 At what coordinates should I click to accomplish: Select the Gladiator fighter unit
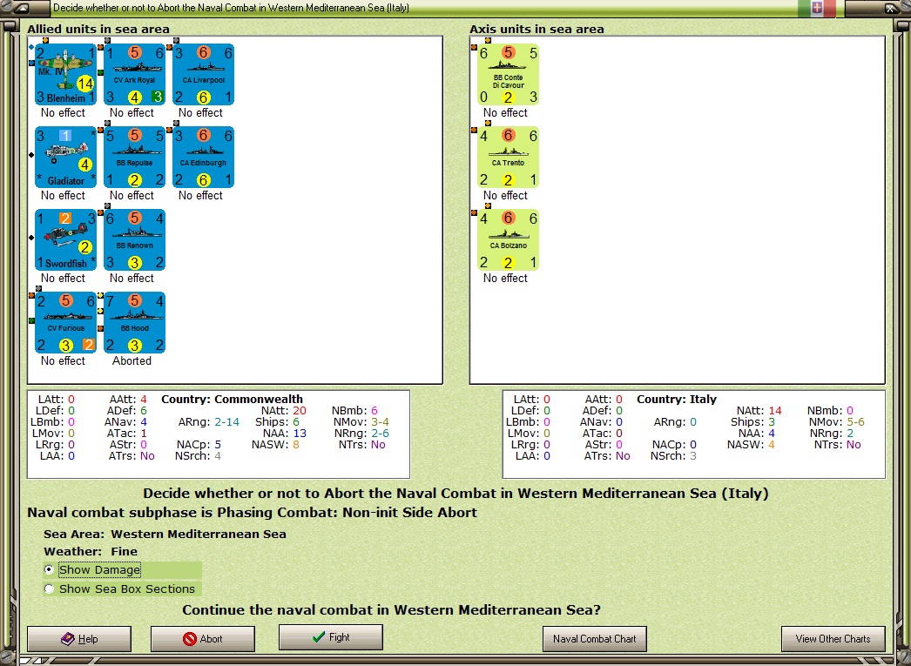point(65,158)
